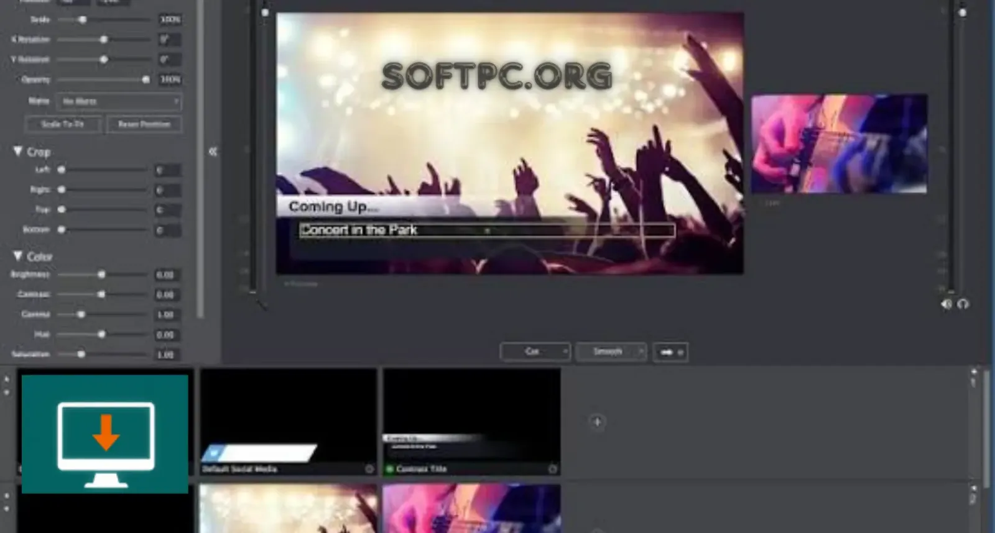Open the Matte dropdown
Viewport: 995px width, 533px height.
(119, 101)
